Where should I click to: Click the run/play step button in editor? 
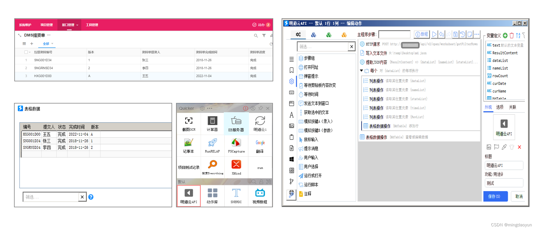pyautogui.click(x=434, y=34)
